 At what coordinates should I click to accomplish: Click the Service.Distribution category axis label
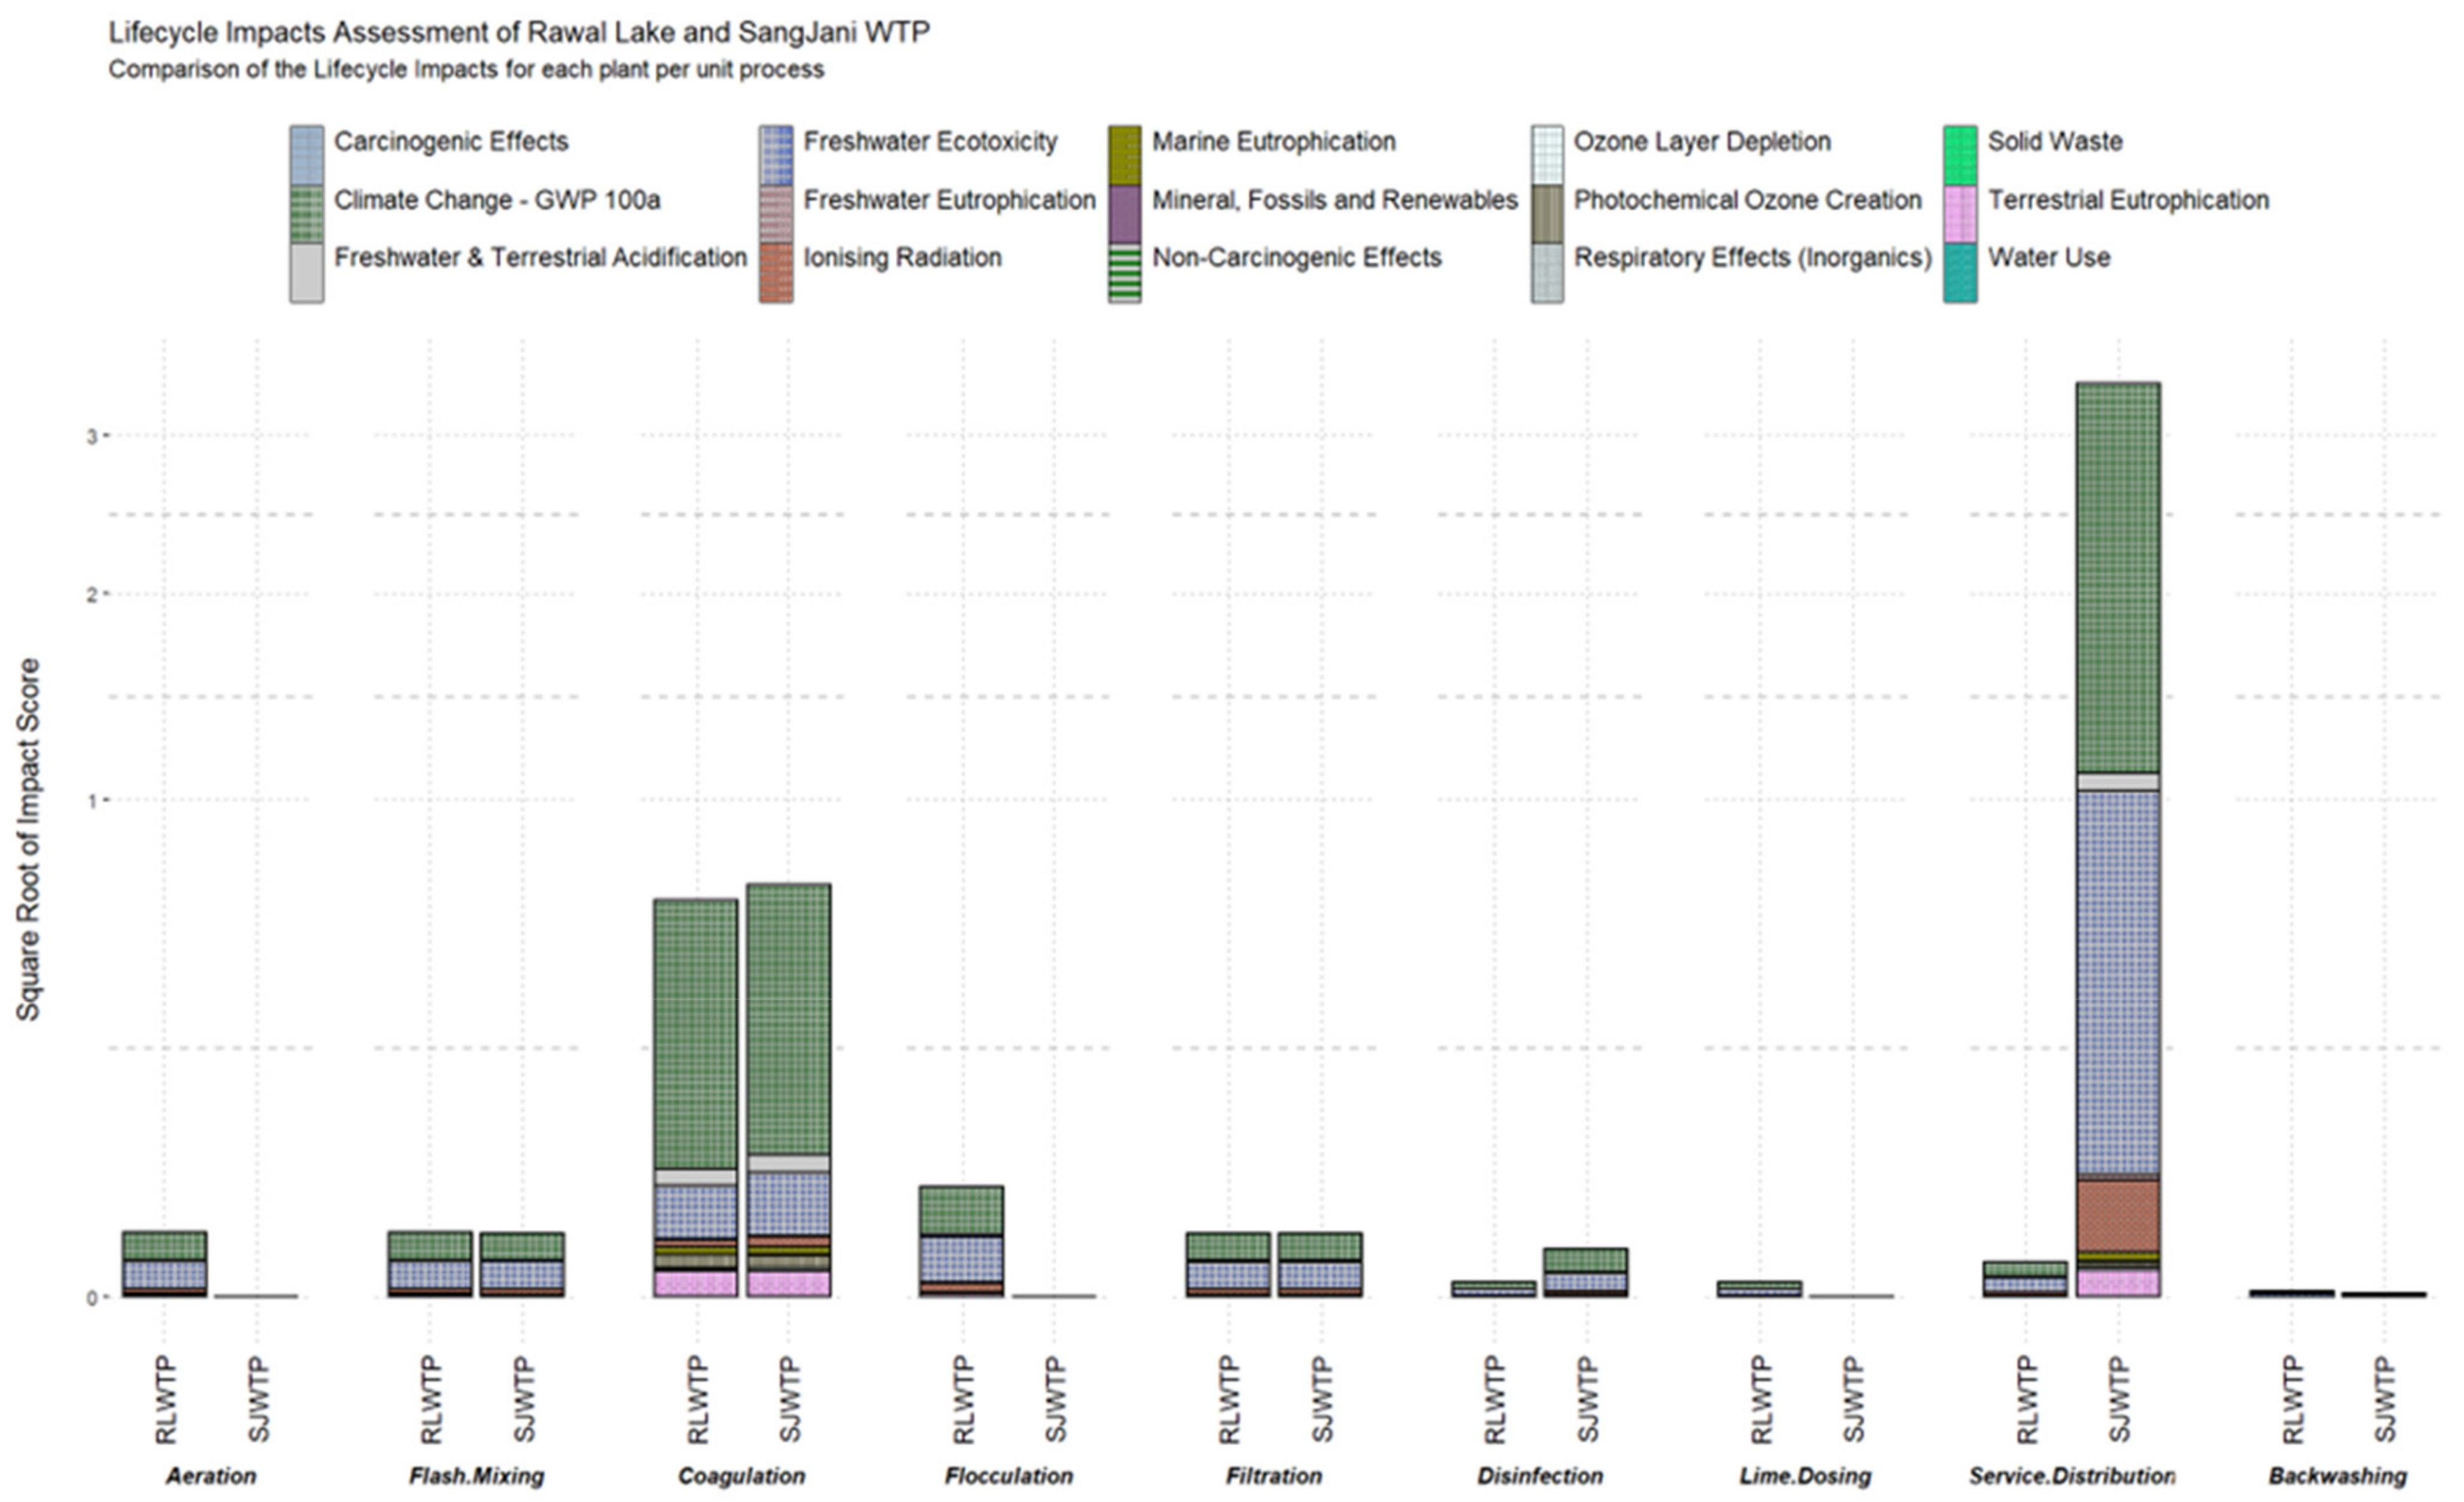[x=2071, y=1476]
